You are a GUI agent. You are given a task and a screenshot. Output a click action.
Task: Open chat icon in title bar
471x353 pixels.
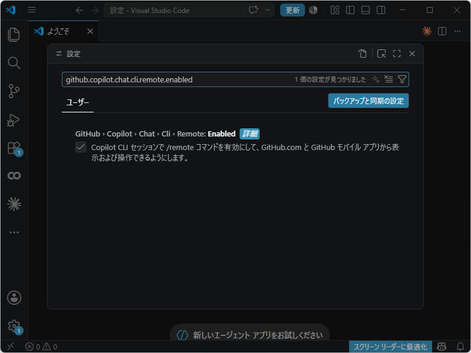click(x=254, y=10)
